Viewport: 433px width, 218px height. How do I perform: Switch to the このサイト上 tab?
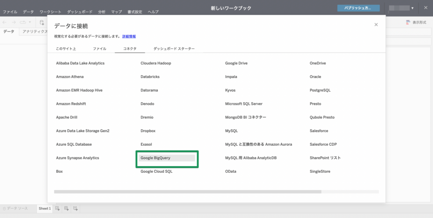66,49
